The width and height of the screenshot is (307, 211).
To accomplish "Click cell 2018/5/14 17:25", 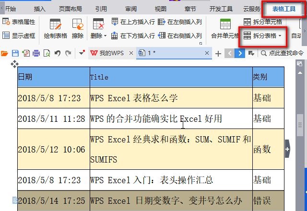I will click(x=54, y=201).
